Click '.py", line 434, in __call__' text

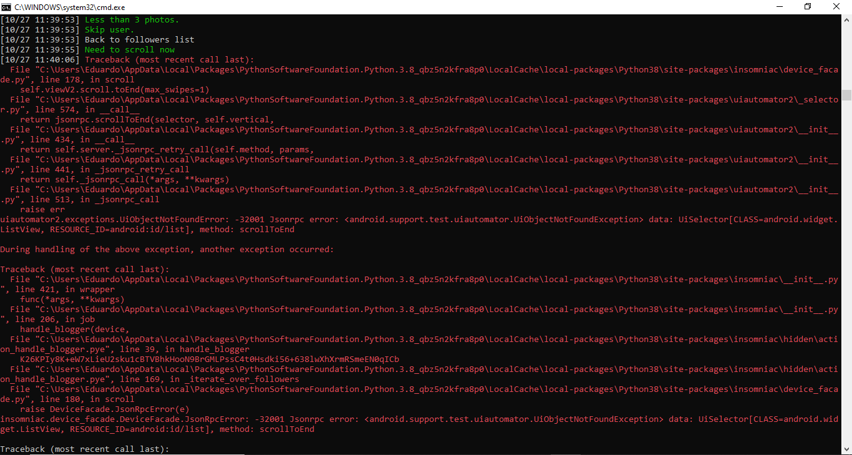point(67,140)
